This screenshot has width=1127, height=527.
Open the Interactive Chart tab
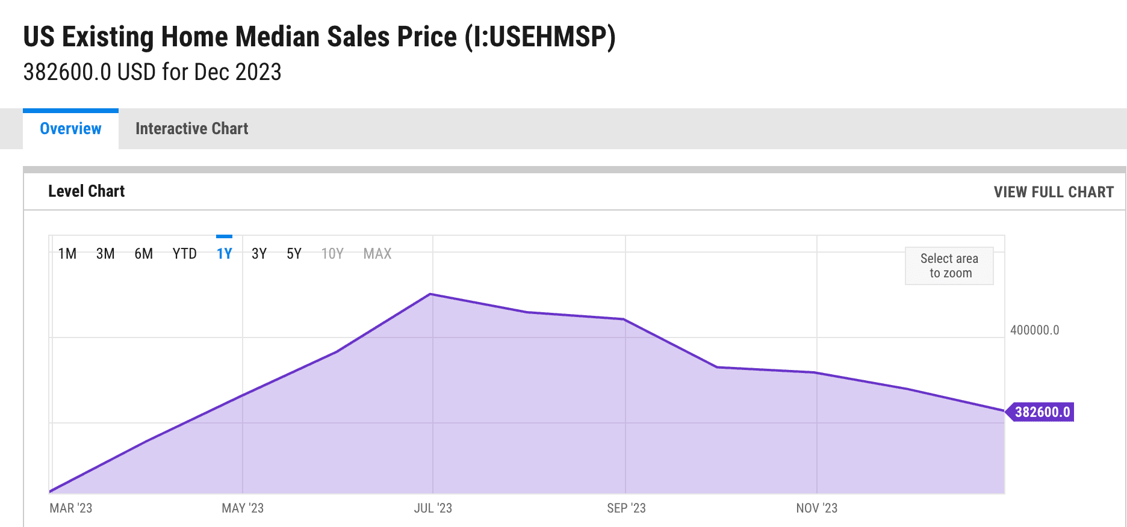191,129
